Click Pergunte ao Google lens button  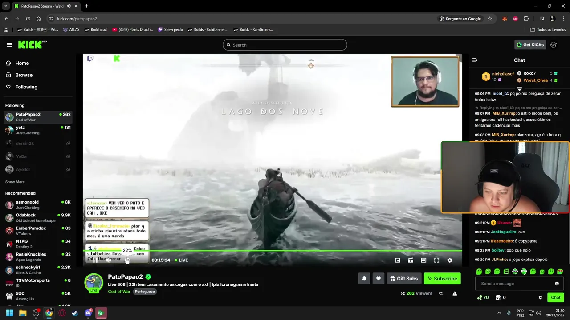pyautogui.click(x=460, y=19)
